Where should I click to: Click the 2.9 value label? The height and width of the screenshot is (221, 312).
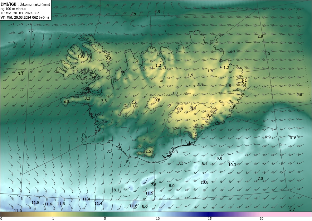tap(260, 36)
